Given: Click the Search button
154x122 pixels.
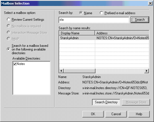Looking at the screenshot, I should tap(140, 20).
